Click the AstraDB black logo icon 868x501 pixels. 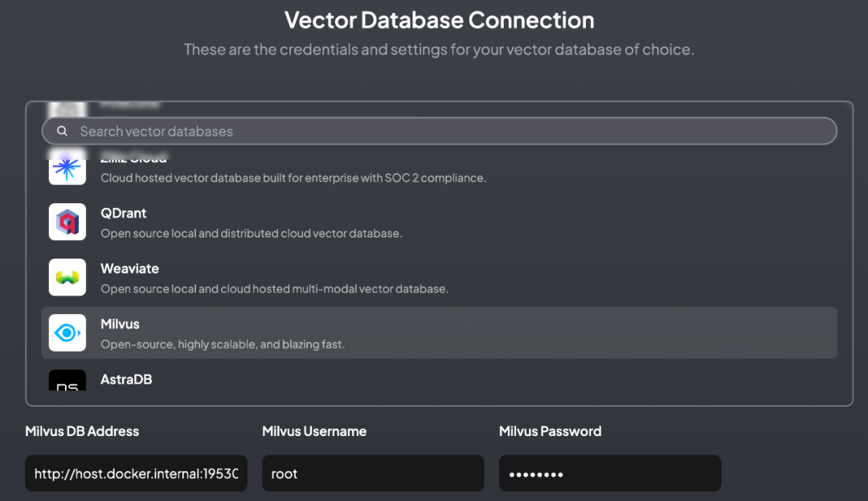pyautogui.click(x=68, y=381)
